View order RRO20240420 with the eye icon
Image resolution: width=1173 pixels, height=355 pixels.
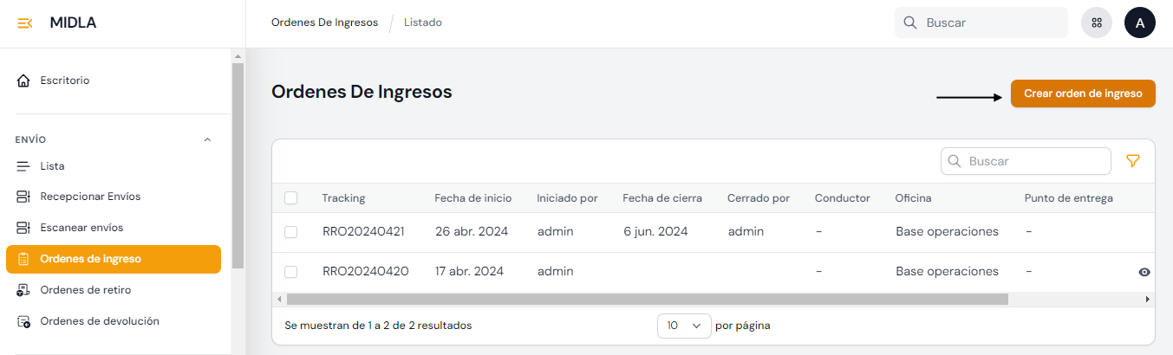click(1144, 272)
